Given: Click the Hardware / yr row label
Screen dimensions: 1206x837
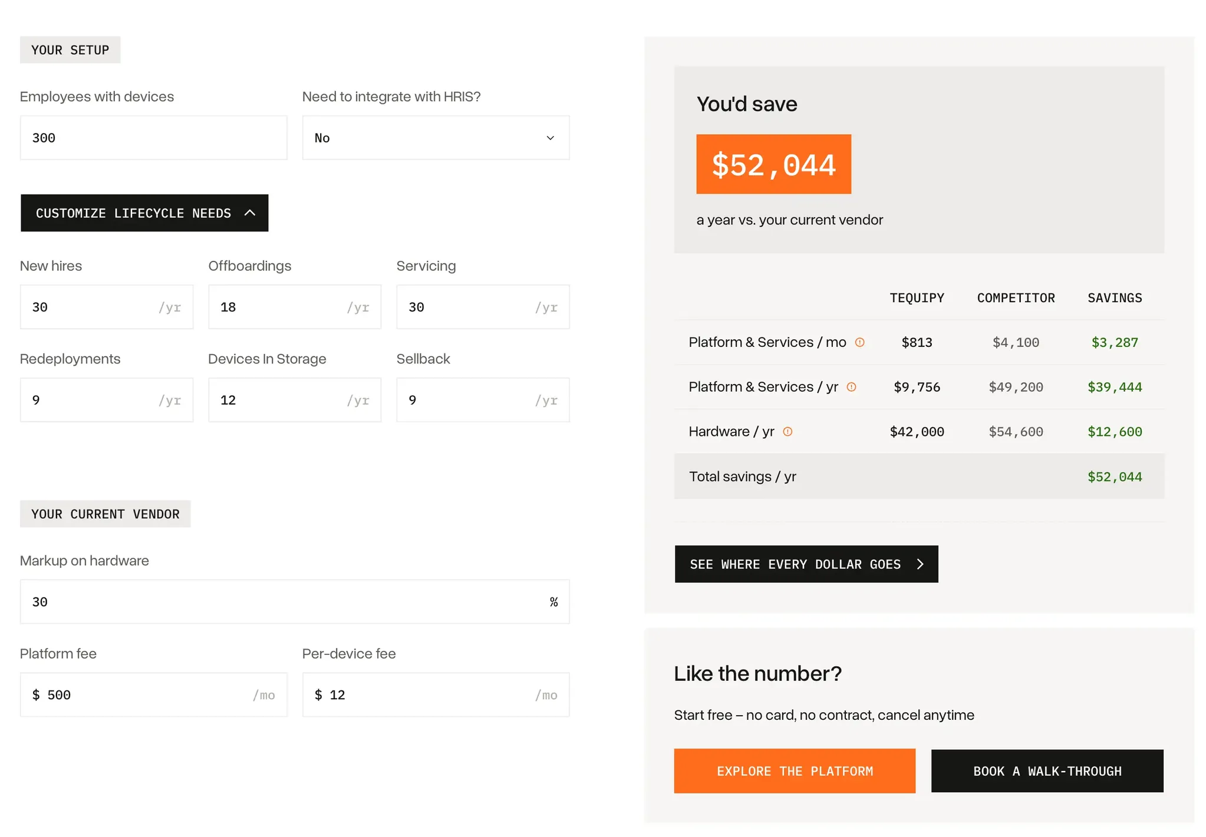Looking at the screenshot, I should pyautogui.click(x=731, y=432).
